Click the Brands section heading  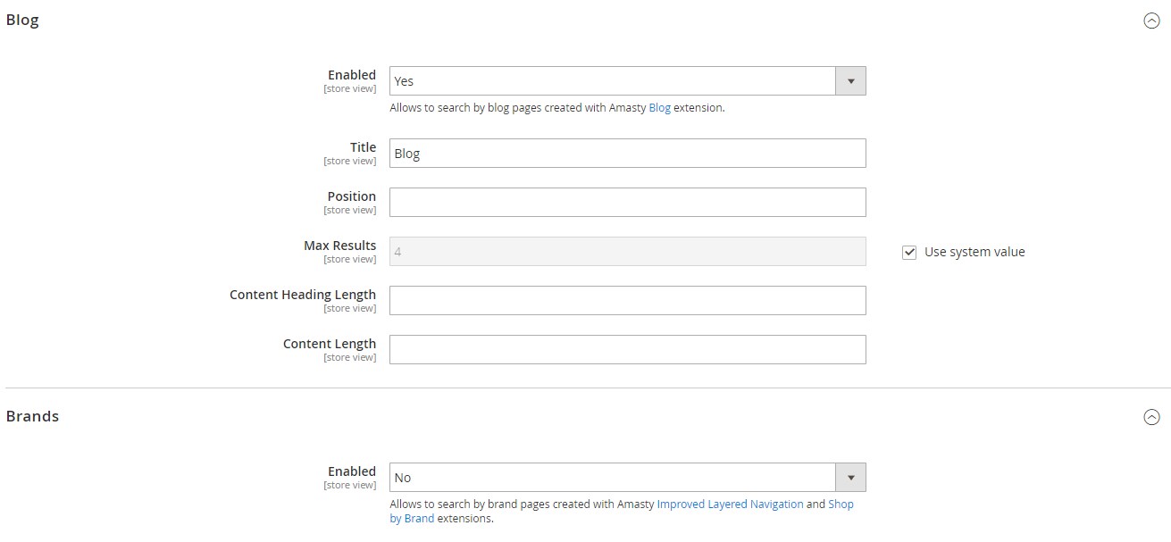pyautogui.click(x=32, y=416)
